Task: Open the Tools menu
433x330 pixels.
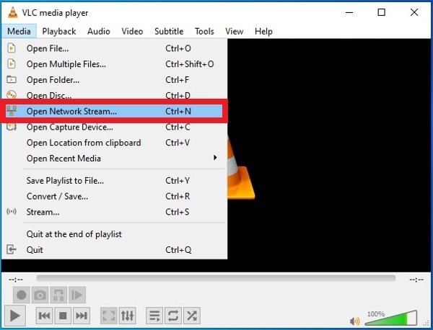Action: pos(204,32)
